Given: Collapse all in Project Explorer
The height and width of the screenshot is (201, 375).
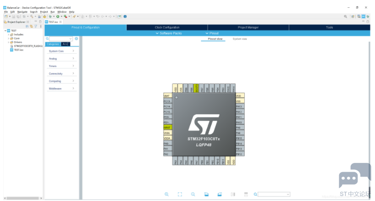Looking at the screenshot, I should [27, 26].
